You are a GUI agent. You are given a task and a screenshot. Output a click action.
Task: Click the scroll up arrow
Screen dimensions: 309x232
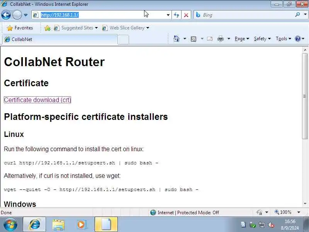305,50
